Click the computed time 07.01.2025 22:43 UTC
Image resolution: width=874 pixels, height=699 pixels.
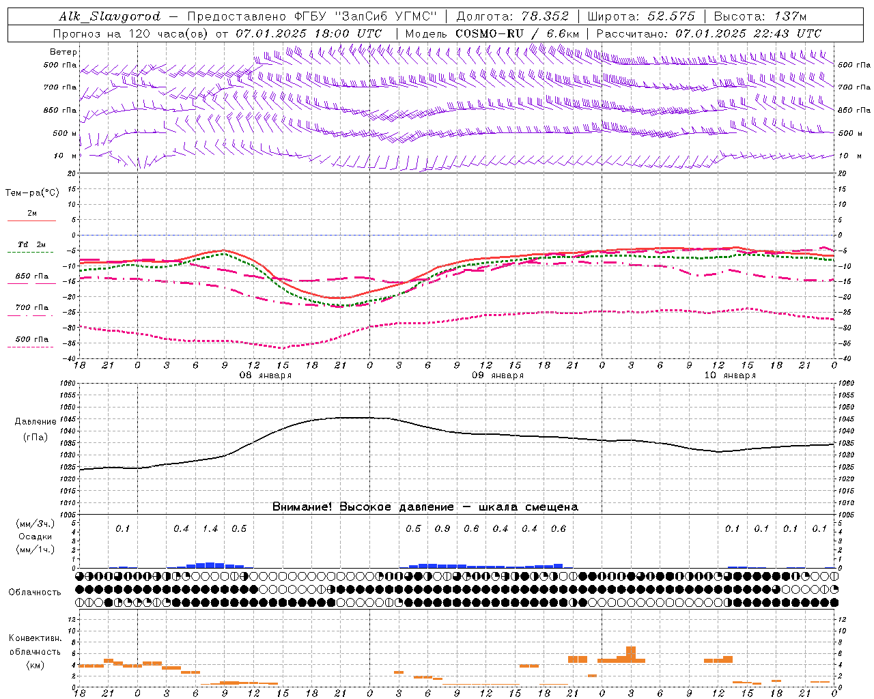(x=748, y=33)
